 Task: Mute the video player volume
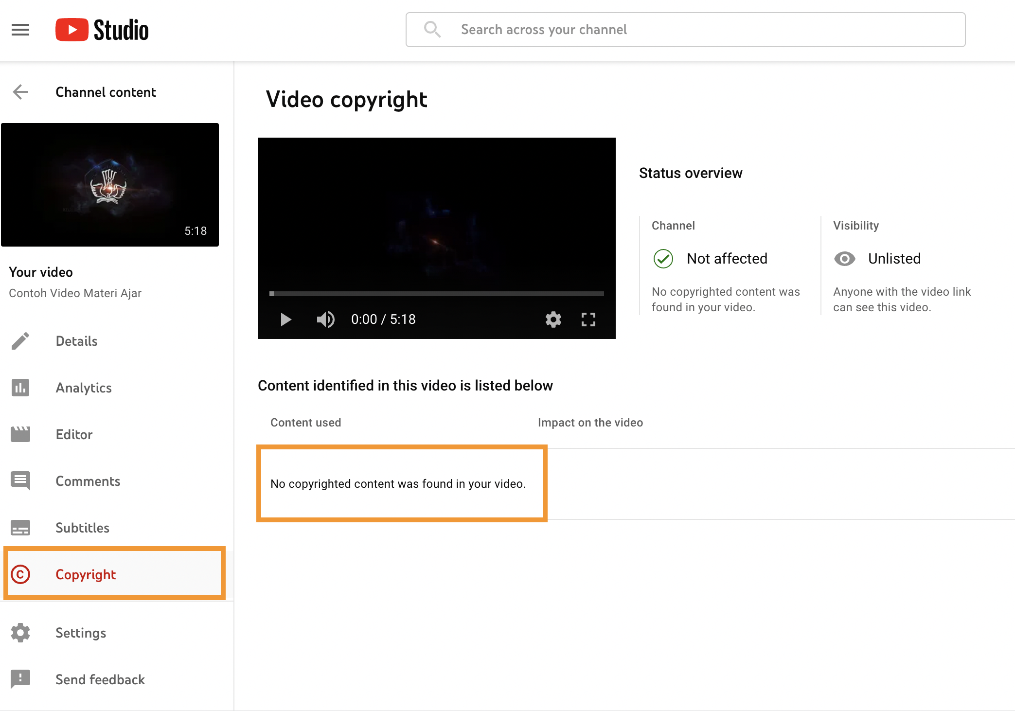point(325,320)
